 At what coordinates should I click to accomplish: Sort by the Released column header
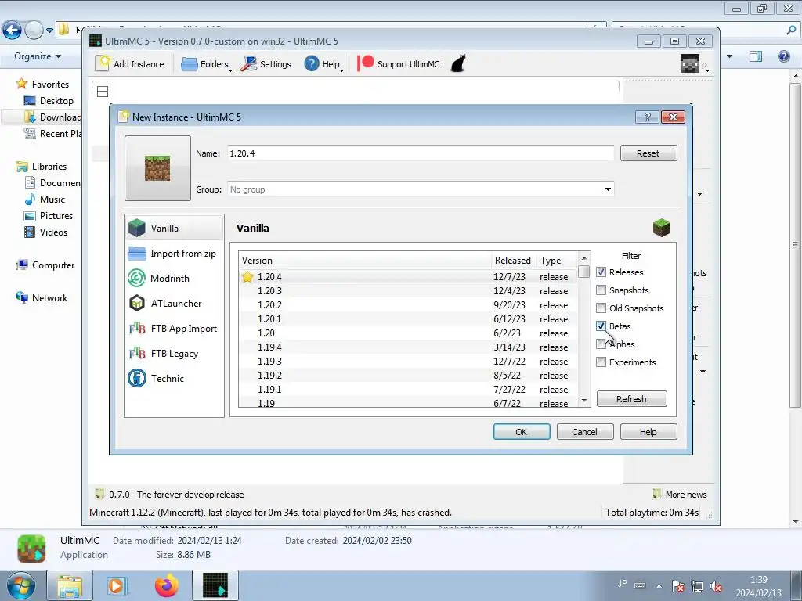[514, 261]
